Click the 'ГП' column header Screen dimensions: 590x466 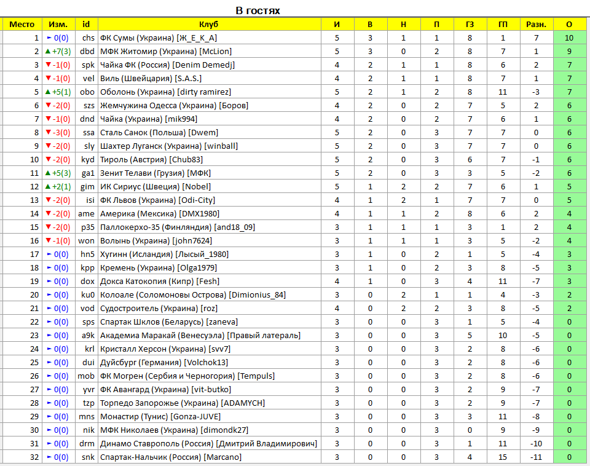tap(503, 25)
